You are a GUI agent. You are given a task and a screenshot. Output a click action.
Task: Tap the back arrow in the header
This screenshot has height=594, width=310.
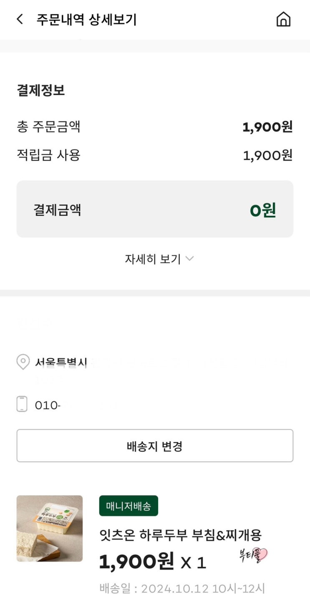(x=20, y=19)
